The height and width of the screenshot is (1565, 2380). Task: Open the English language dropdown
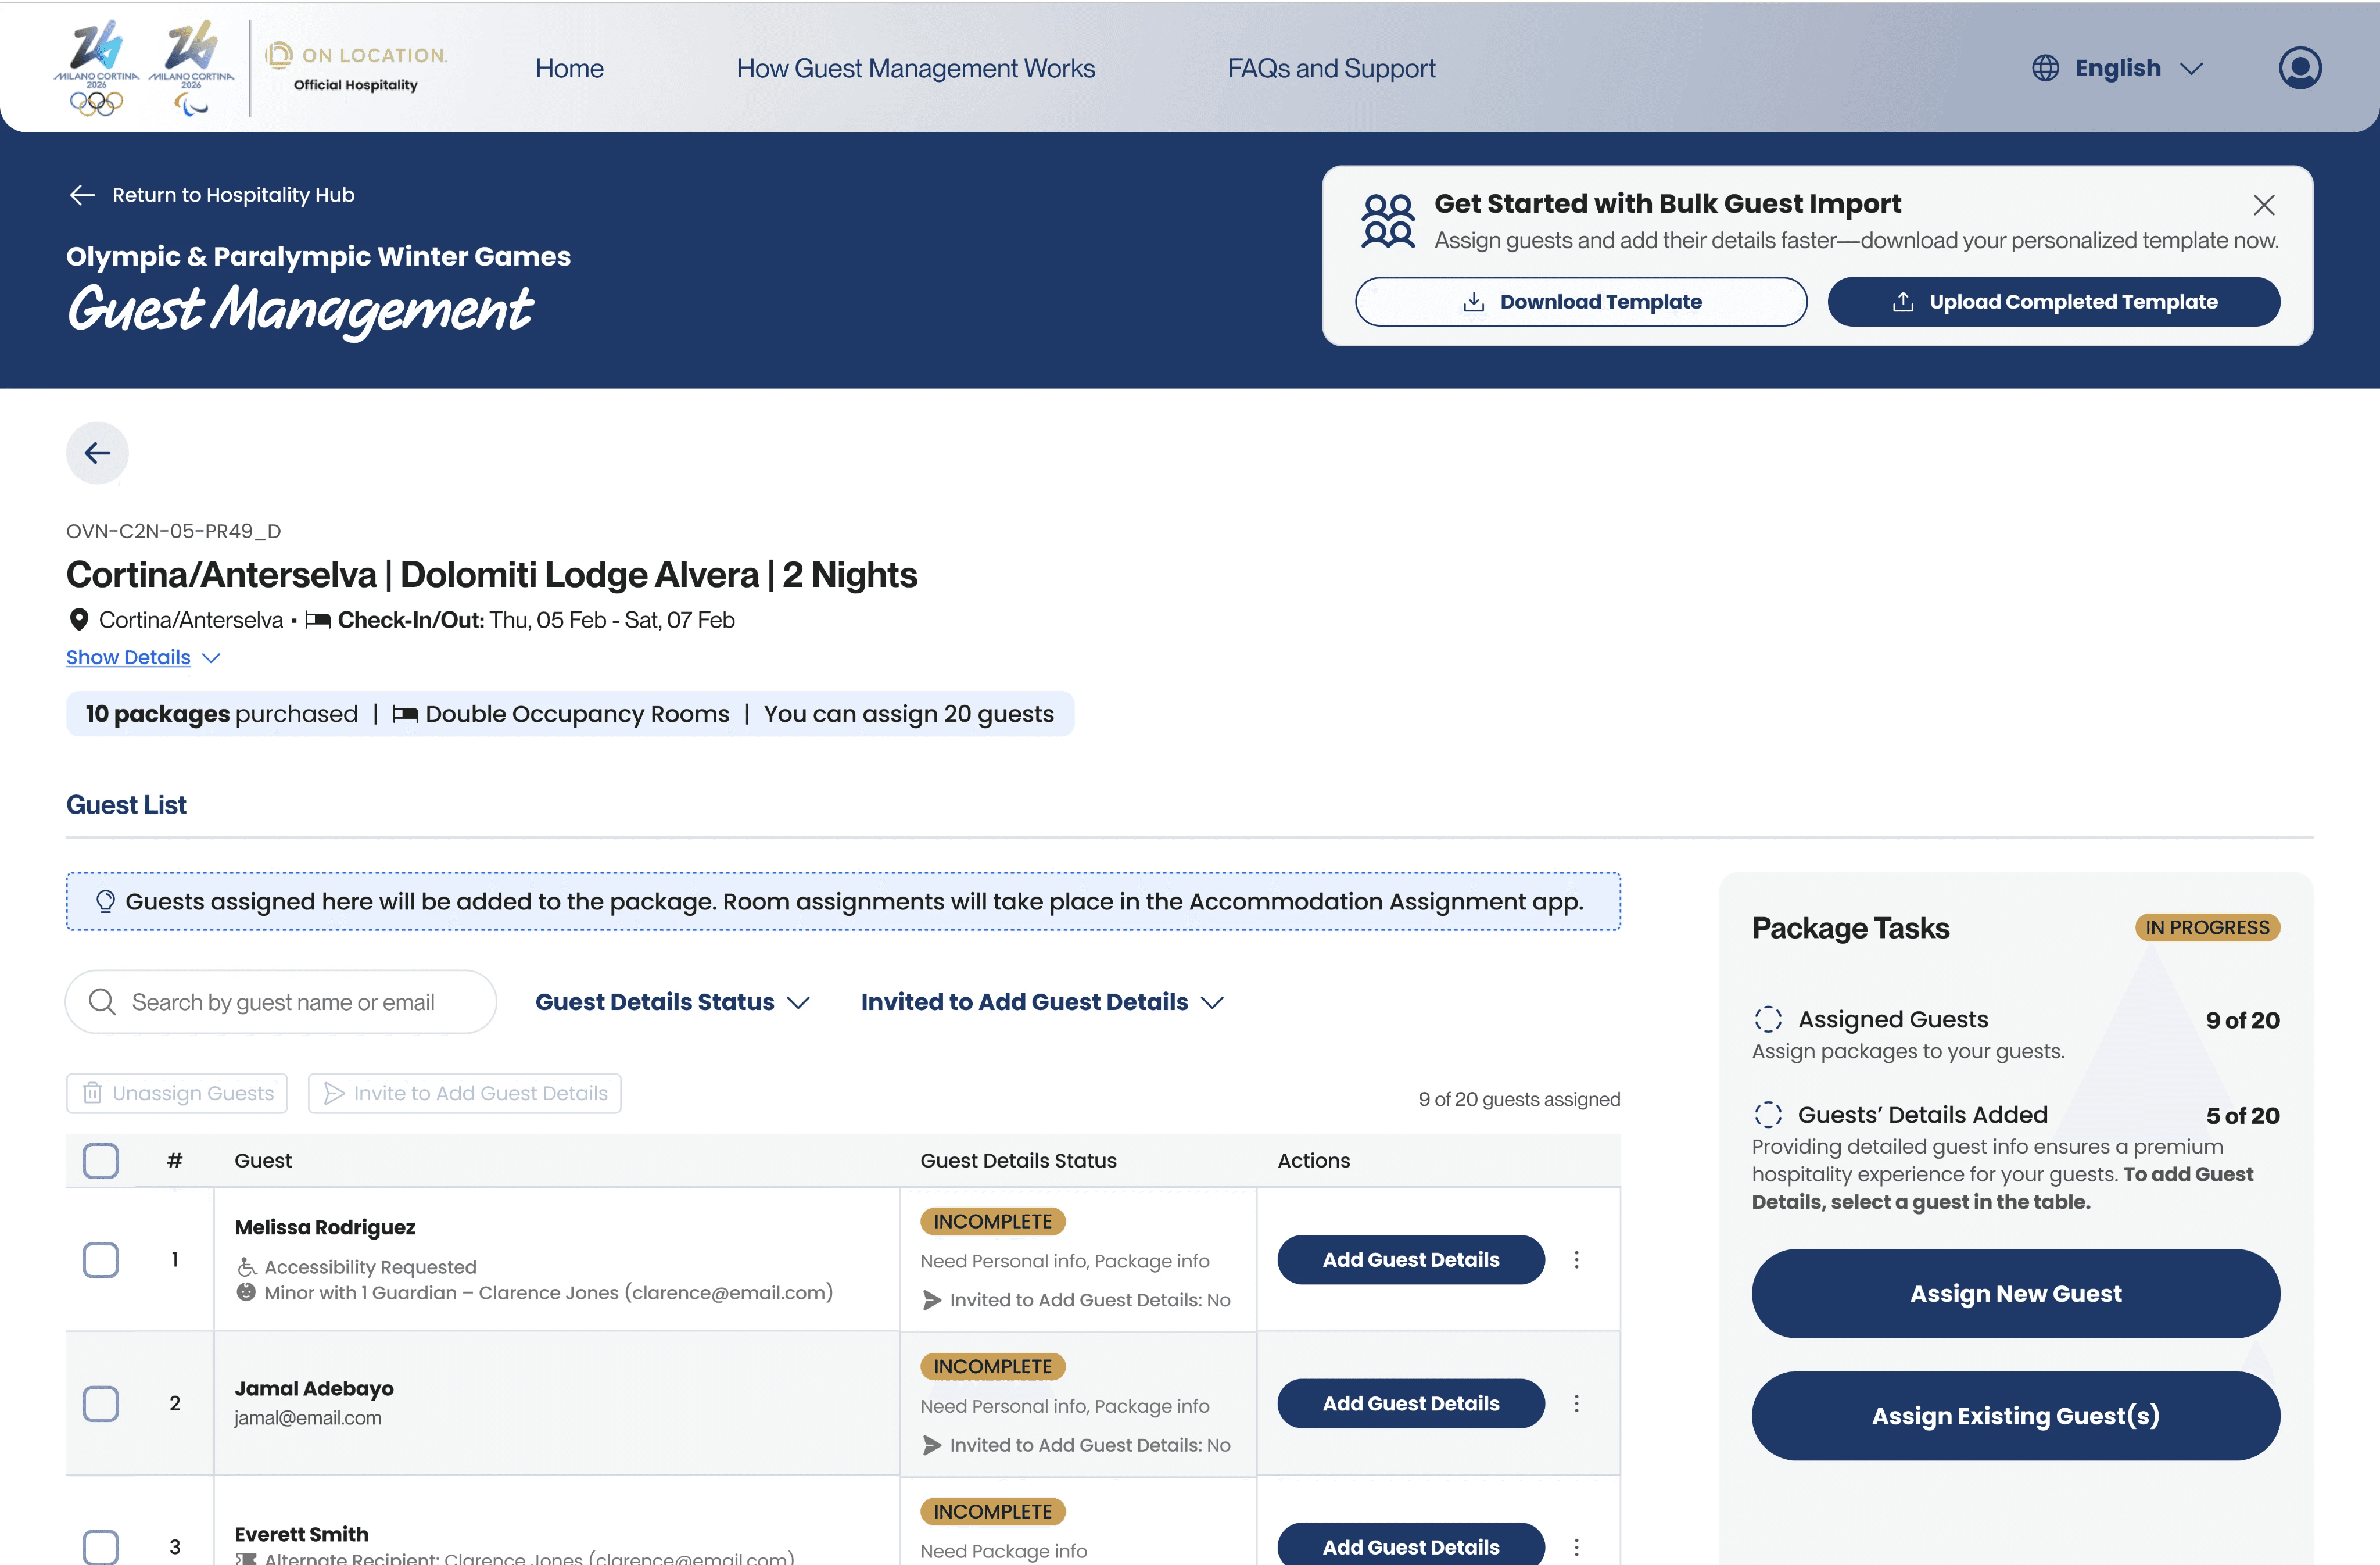(2118, 68)
